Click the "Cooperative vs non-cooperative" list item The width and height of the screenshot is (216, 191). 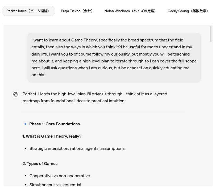pyautogui.click(x=60, y=176)
